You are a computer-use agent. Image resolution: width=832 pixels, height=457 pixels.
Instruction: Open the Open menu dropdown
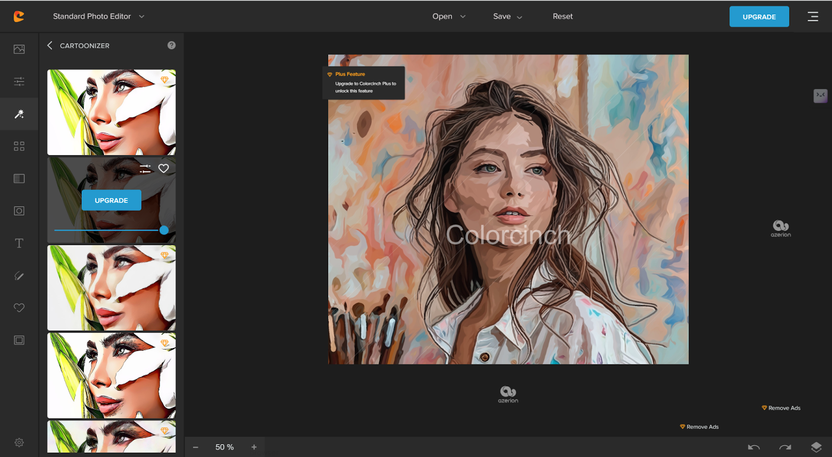(449, 17)
